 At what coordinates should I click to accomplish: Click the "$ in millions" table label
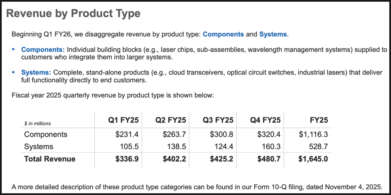tap(38, 123)
